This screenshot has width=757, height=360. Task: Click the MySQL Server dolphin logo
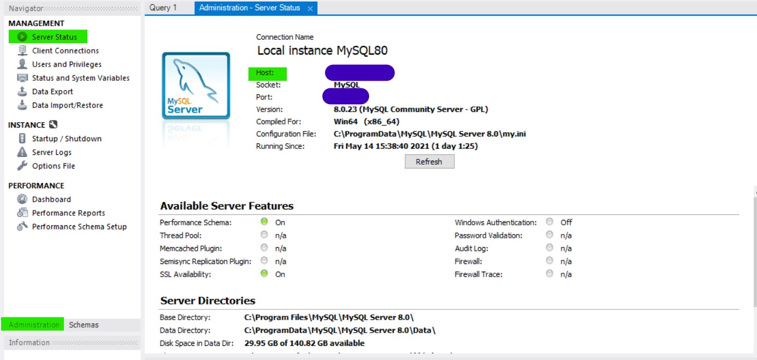click(x=196, y=86)
